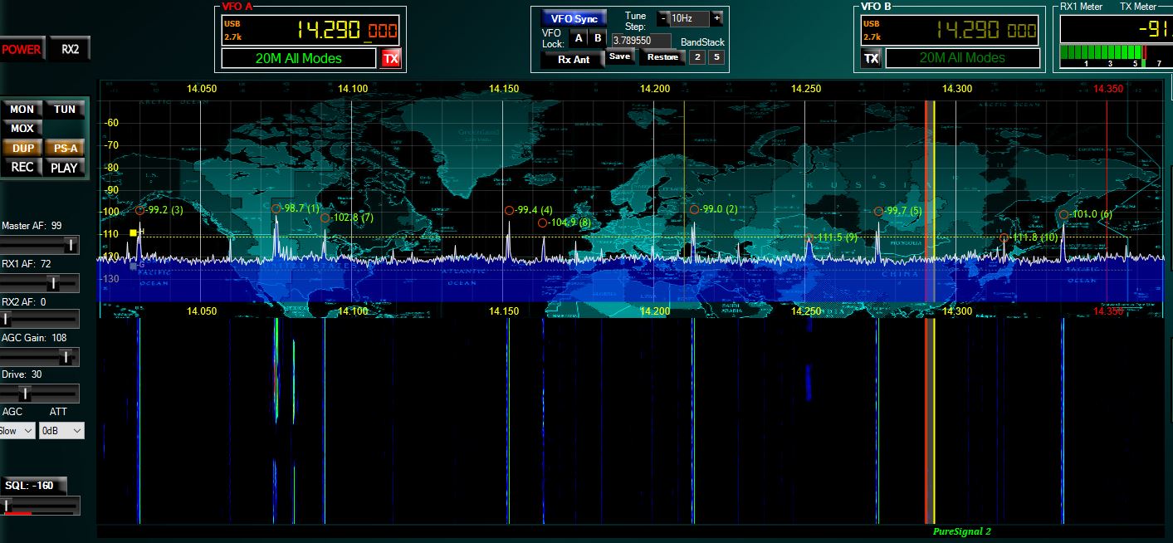Click the Restore button
The height and width of the screenshot is (543, 1173).
[x=662, y=57]
